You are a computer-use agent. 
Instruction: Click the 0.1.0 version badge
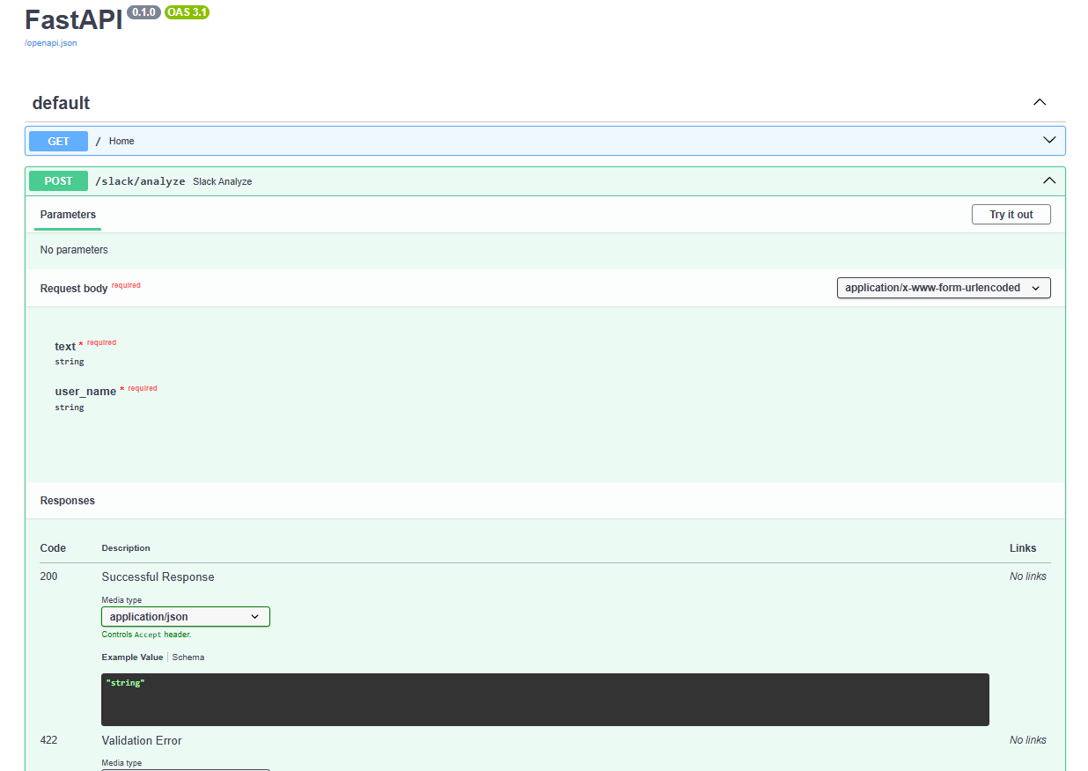click(143, 12)
